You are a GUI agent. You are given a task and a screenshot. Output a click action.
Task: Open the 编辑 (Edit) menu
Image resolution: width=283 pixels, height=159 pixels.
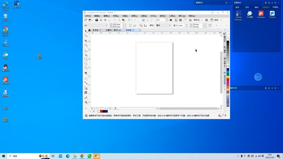point(97,16)
